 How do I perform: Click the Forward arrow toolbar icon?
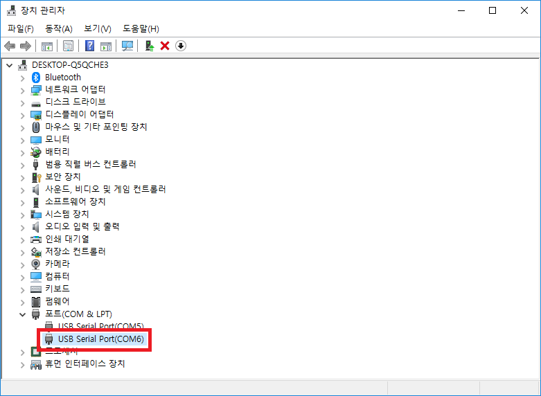click(x=26, y=46)
